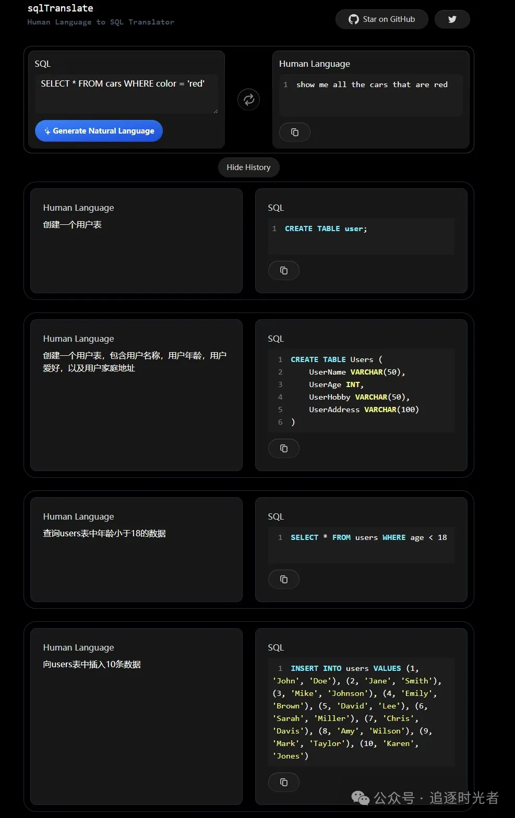
Task: Copy the CREATE TABLE user SQL
Action: click(283, 271)
